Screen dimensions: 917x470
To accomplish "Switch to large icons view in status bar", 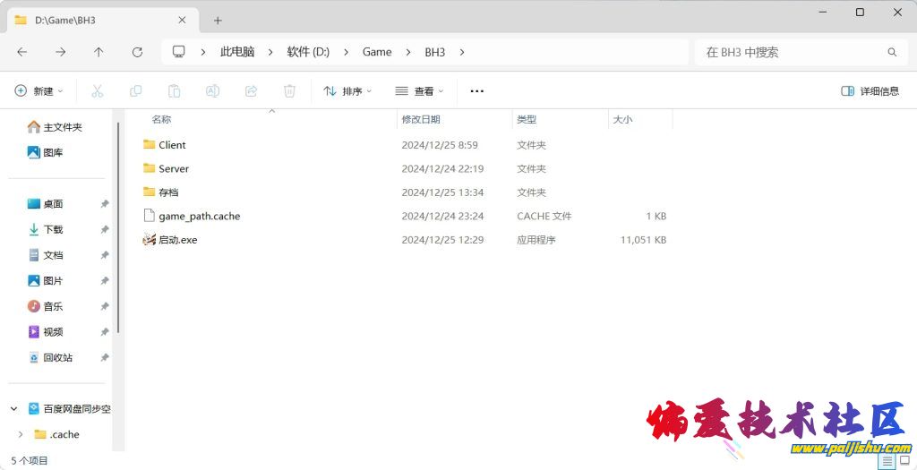I will [x=904, y=461].
